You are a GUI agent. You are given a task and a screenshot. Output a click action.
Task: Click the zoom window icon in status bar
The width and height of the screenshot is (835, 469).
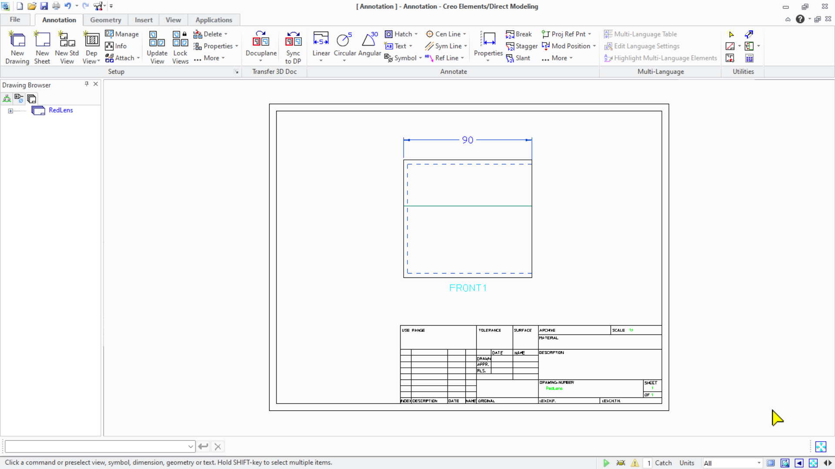[x=785, y=463]
